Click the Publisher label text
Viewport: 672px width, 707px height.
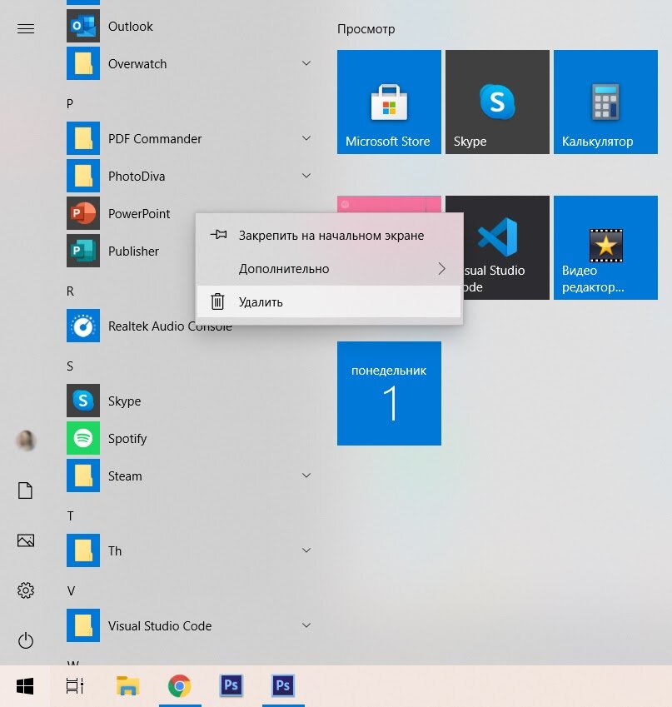133,251
